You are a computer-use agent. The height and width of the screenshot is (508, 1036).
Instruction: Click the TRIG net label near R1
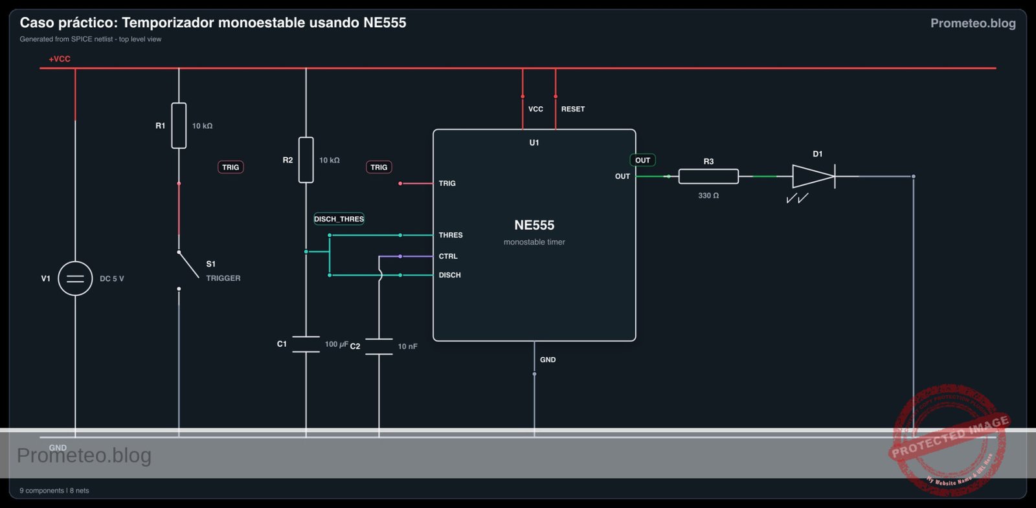pos(231,167)
